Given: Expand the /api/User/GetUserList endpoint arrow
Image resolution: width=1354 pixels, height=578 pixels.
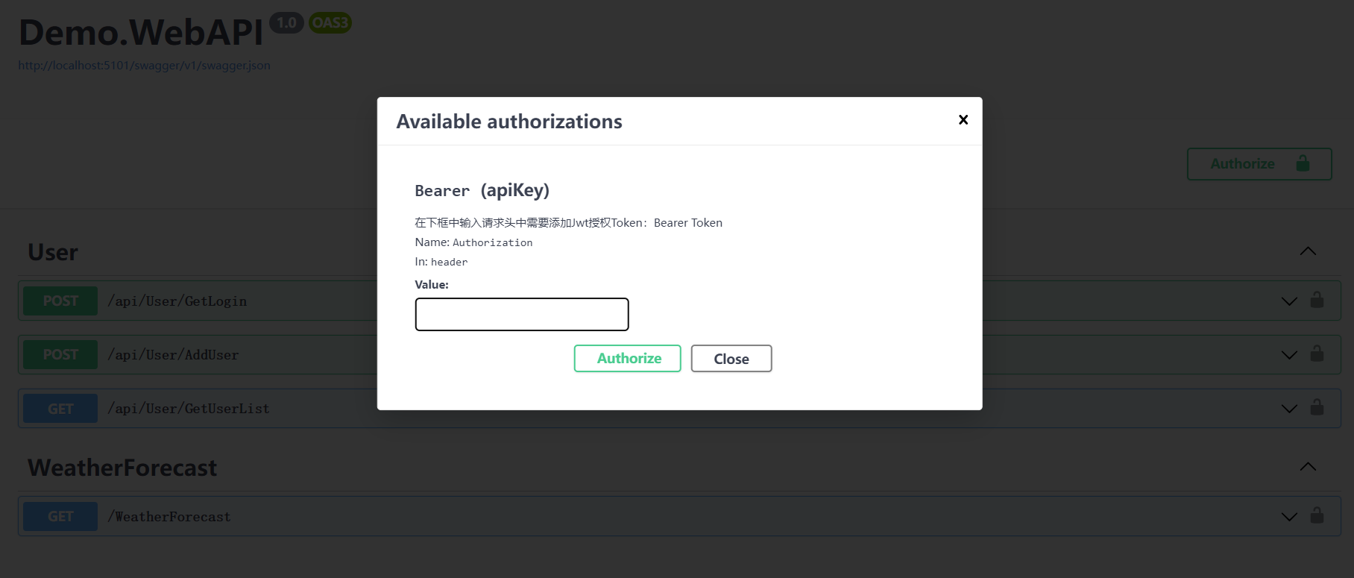Looking at the screenshot, I should pyautogui.click(x=1289, y=409).
